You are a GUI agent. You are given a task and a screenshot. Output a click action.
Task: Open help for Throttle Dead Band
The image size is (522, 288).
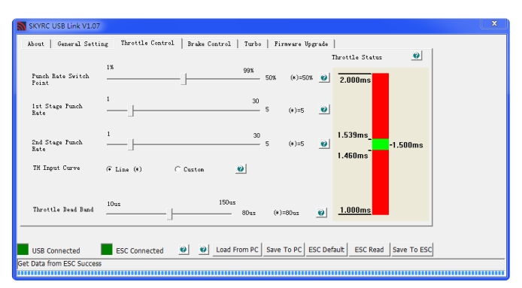321,212
